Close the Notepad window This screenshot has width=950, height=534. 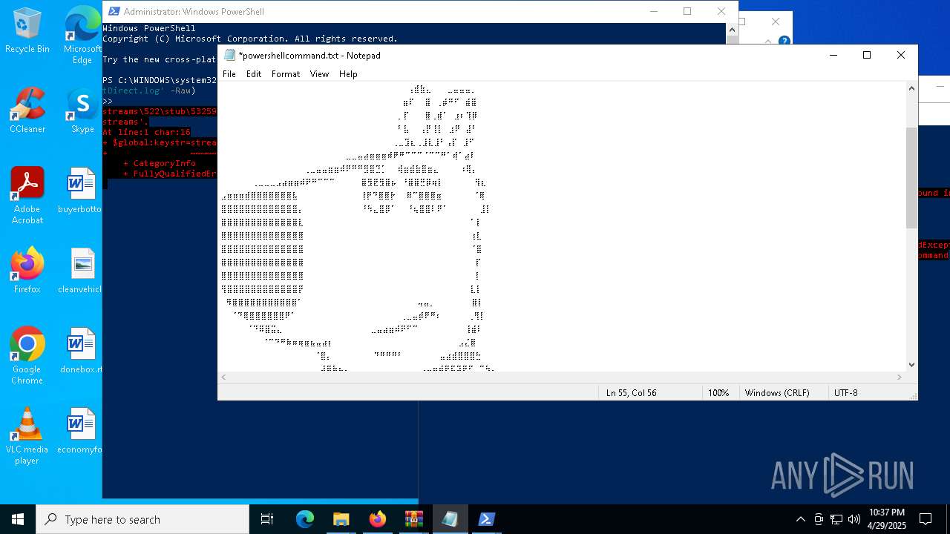pos(900,55)
